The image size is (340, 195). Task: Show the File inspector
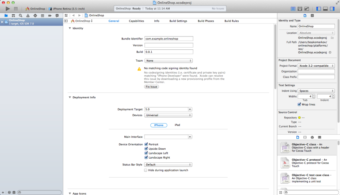[x=305, y=15]
